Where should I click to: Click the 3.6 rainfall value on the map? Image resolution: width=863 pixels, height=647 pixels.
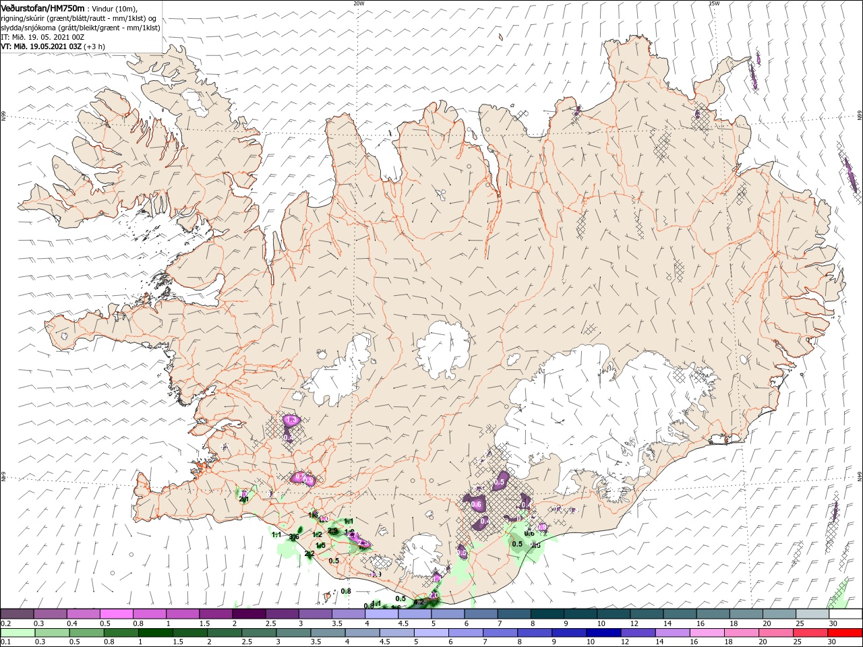tap(294, 536)
